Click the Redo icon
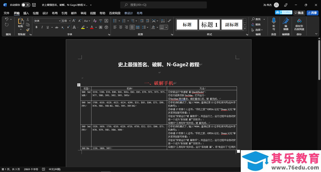This screenshot has height=172, width=321. coord(7,25)
